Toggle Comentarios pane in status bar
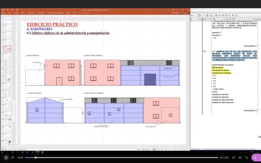 tap(147, 149)
